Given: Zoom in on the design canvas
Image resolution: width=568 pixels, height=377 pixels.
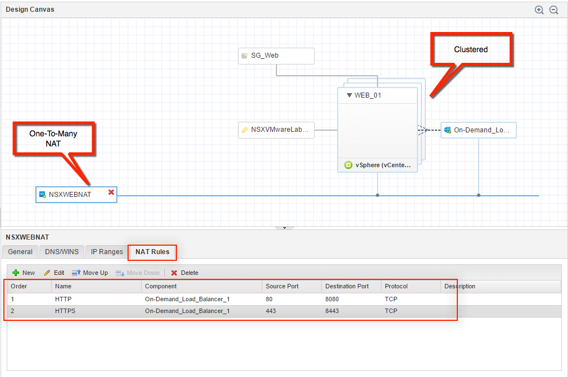Looking at the screenshot, I should tap(539, 10).
